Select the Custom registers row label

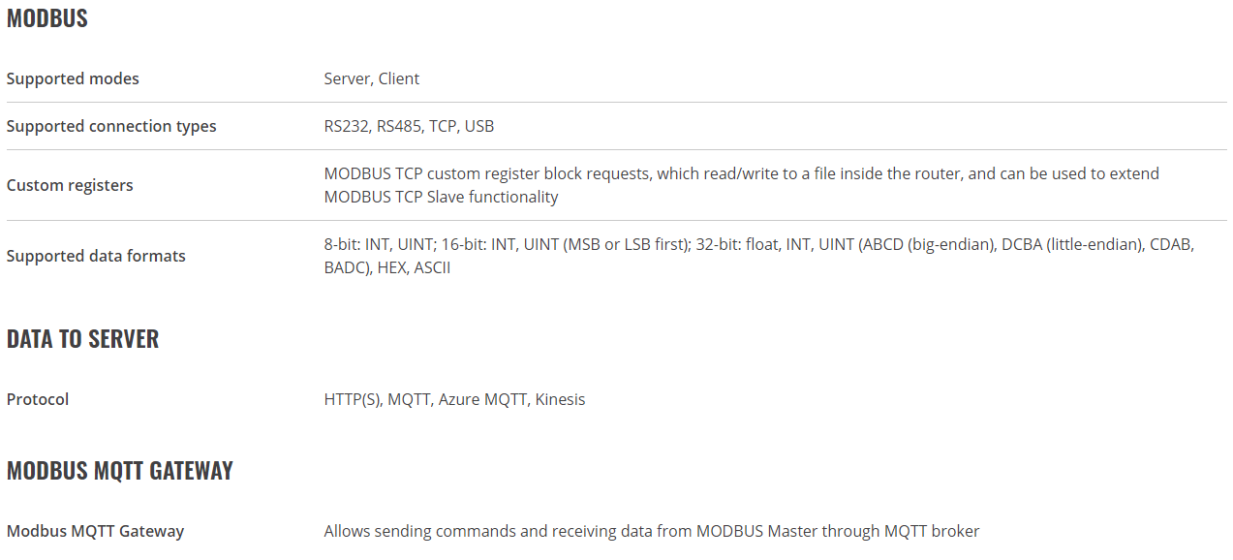[70, 185]
